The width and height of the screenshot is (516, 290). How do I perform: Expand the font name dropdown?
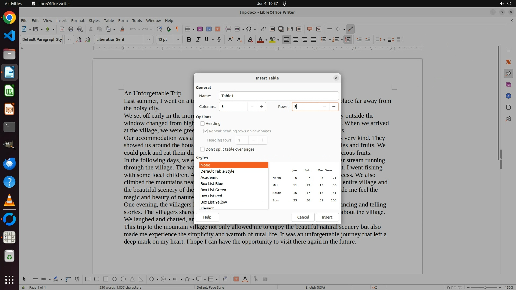[x=148, y=39]
